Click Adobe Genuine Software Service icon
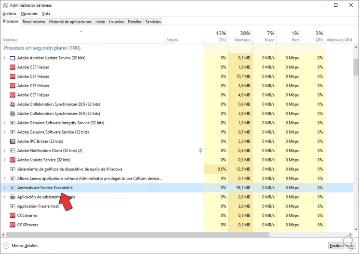The height and width of the screenshot is (254, 359). click(13, 132)
